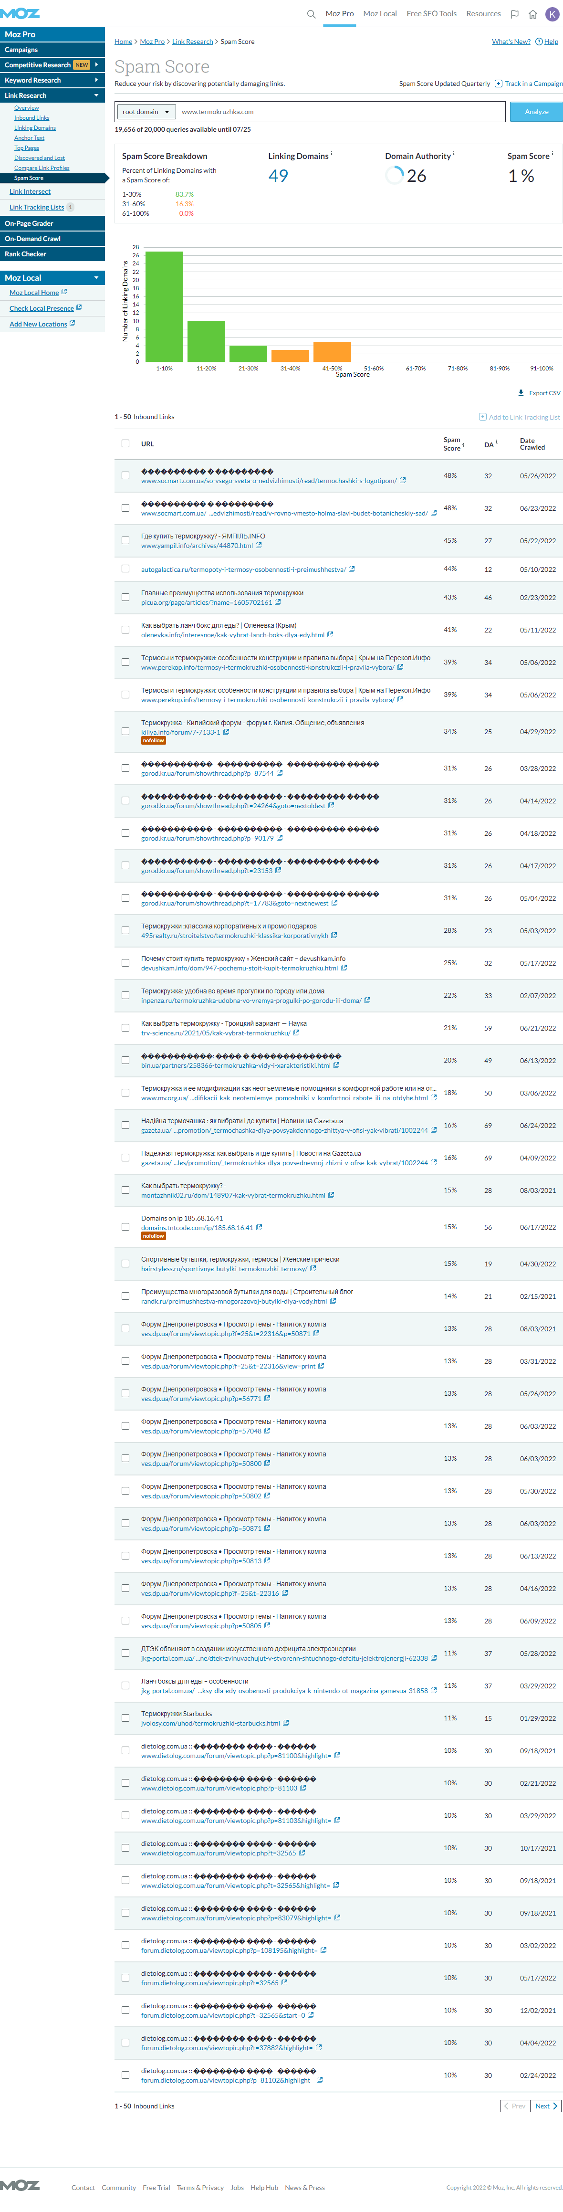Click the DA column header info icon

[x=496, y=442]
